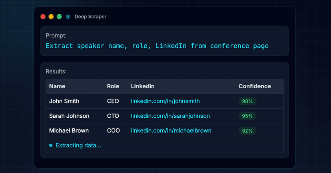This screenshot has width=331, height=173.
Task: Click the red close window dot
Action: tap(43, 17)
